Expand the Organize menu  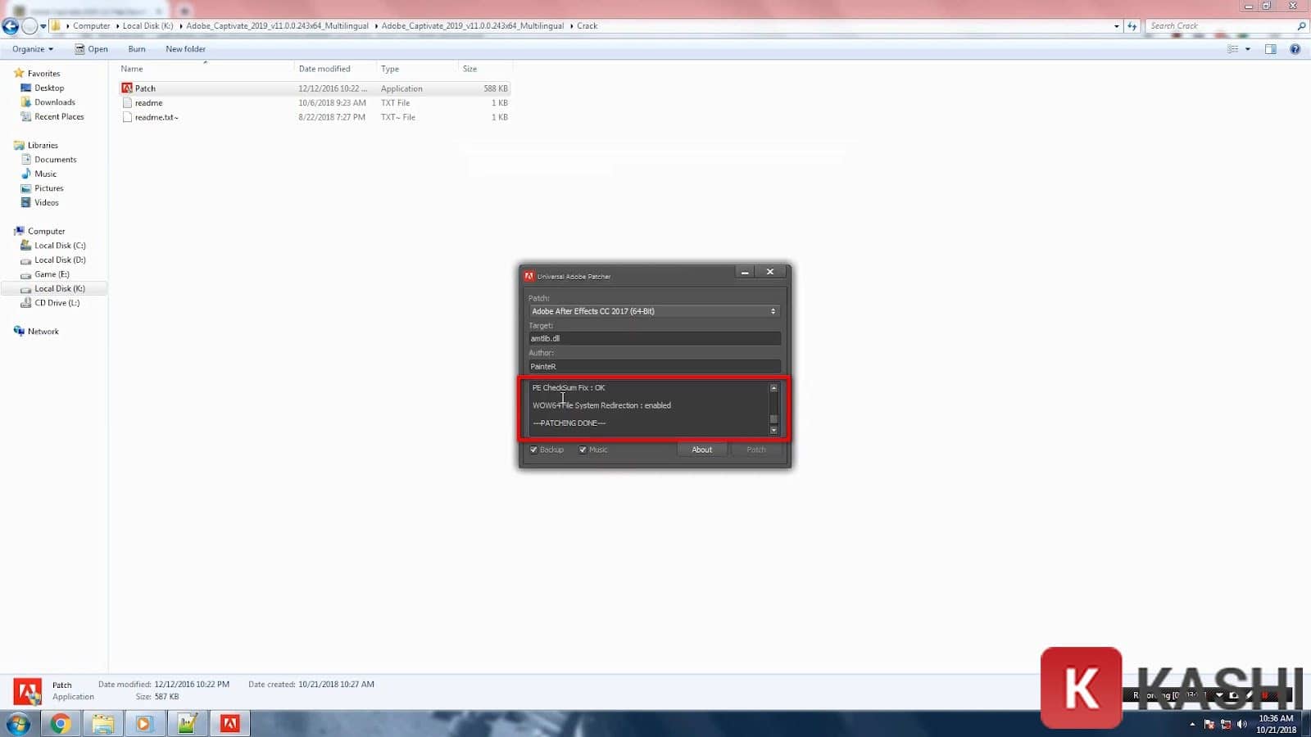33,49
